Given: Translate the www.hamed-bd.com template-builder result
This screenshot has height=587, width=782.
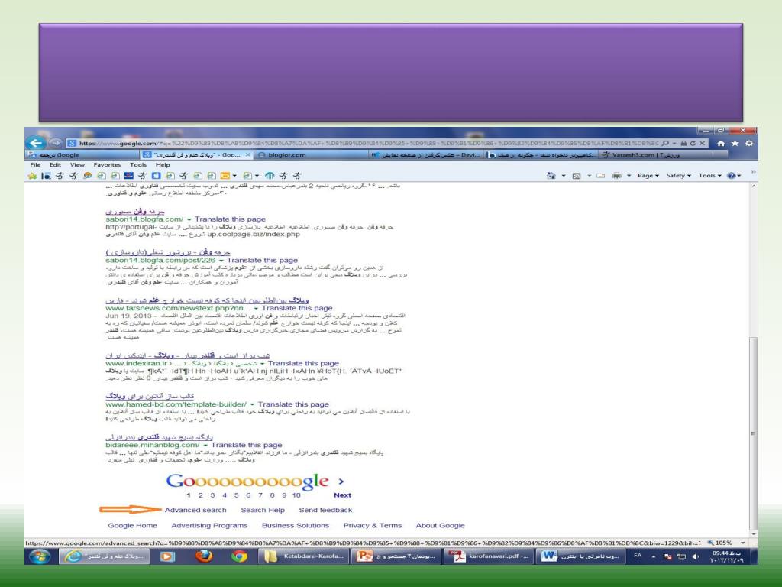Looking at the screenshot, I should [293, 404].
